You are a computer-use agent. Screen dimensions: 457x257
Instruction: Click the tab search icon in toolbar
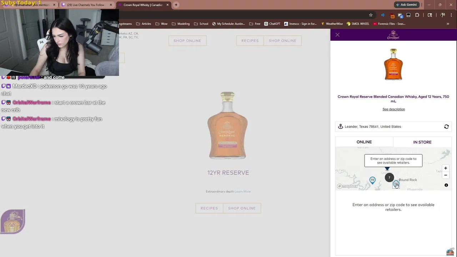click(x=430, y=15)
